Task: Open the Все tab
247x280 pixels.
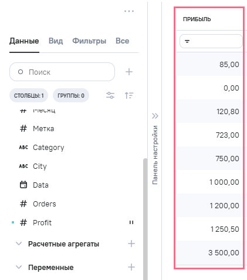Action: point(123,41)
